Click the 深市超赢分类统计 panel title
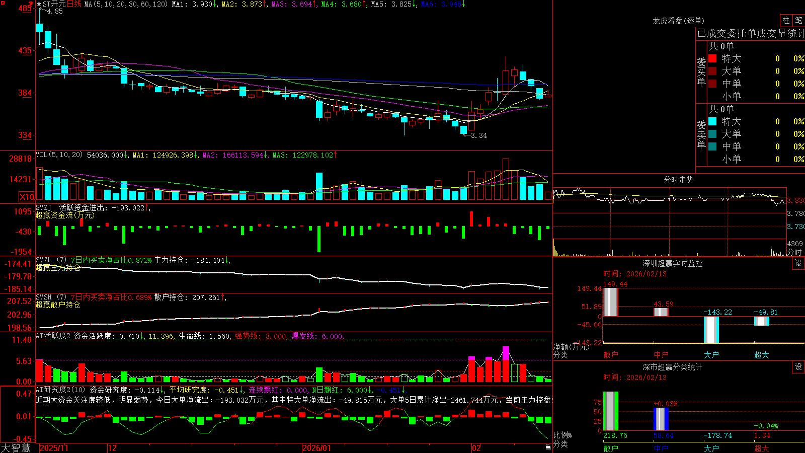 (x=672, y=367)
